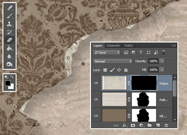Select the Clone Stamp tool
Viewport: 187px width, 135px height.
click(x=9, y=23)
